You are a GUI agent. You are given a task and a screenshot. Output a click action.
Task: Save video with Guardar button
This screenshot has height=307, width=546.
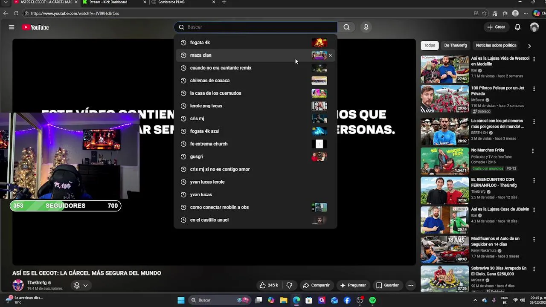pyautogui.click(x=387, y=285)
